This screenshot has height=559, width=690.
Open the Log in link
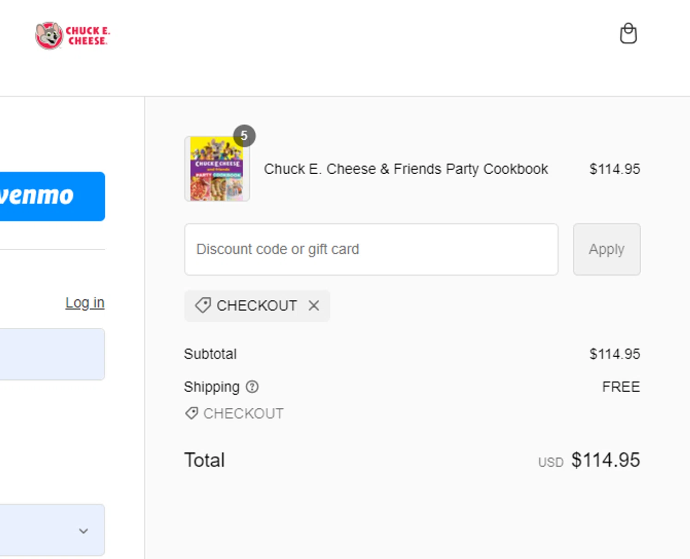point(85,303)
